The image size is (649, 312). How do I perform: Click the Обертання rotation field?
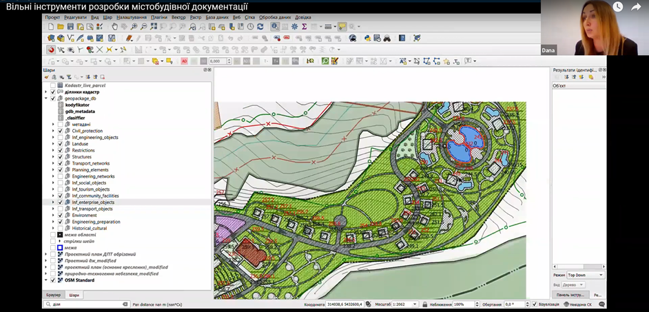point(515,304)
